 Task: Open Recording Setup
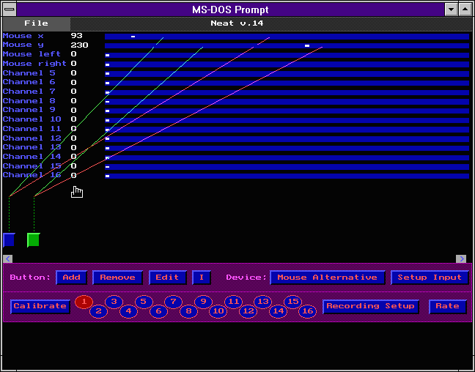tap(370, 306)
